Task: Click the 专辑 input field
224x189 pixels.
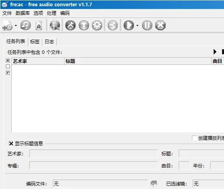Action: tap(94, 165)
